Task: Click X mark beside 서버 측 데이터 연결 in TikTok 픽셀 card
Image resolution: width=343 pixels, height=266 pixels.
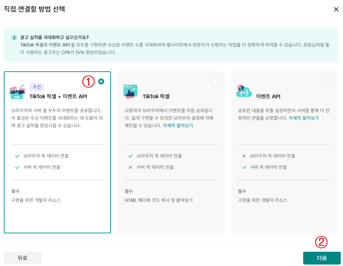Action: 131,167
